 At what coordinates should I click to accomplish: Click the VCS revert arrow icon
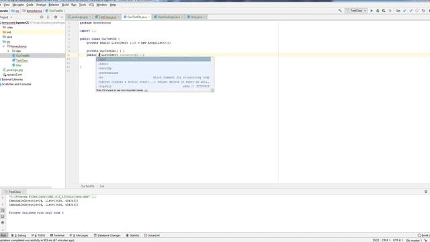click(423, 11)
